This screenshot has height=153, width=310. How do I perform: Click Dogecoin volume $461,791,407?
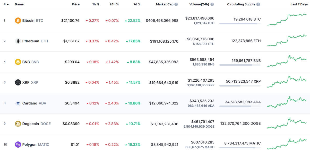(203, 122)
